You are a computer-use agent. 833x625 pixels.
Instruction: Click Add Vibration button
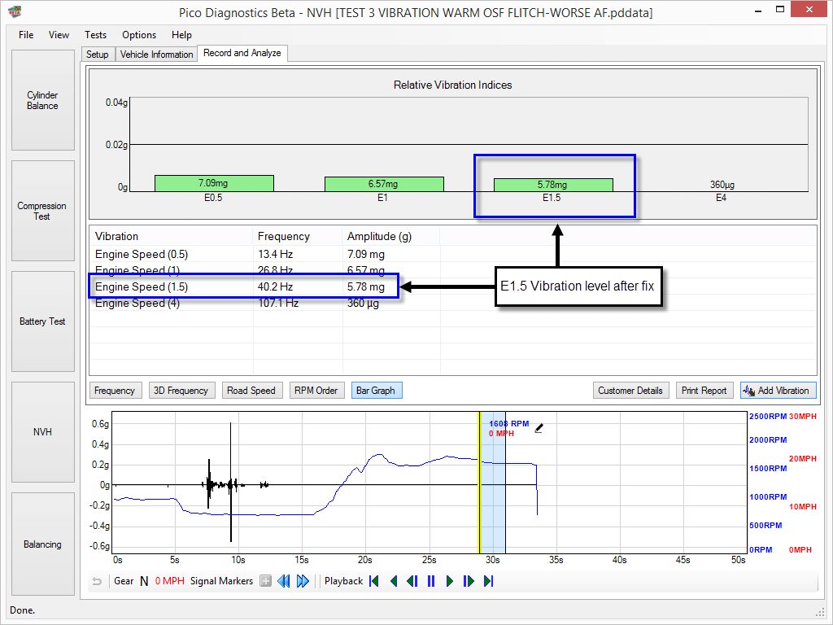778,391
